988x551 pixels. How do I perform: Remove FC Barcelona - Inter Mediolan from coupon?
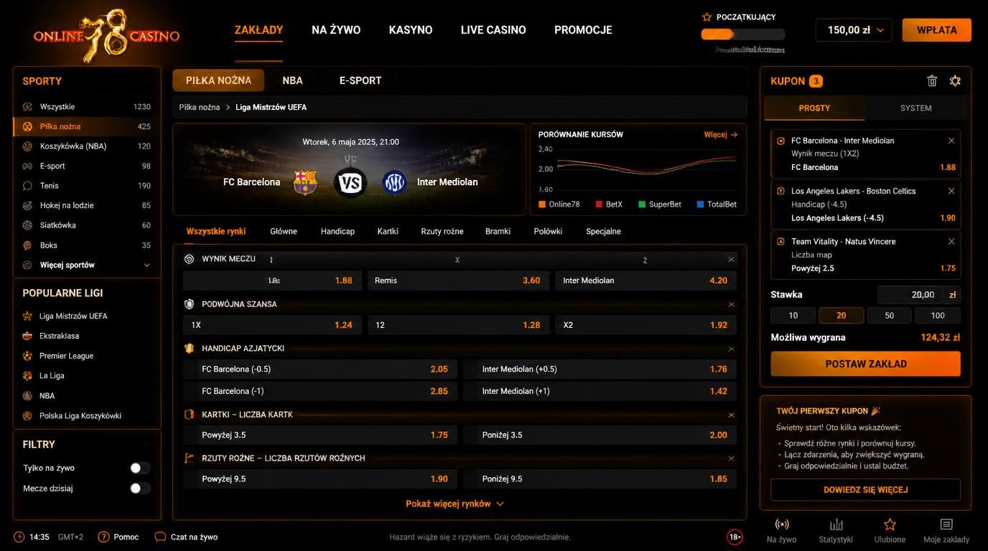pos(951,141)
